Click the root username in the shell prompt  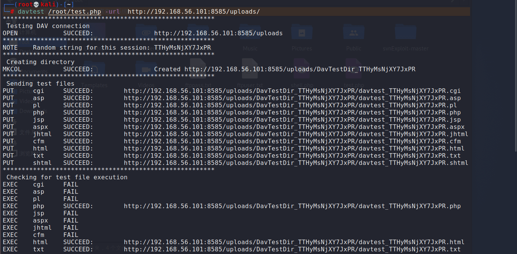pyautogui.click(x=25, y=4)
